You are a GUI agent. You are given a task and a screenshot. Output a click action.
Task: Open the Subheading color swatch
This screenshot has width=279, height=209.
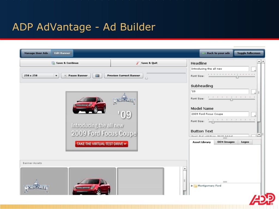click(254, 91)
